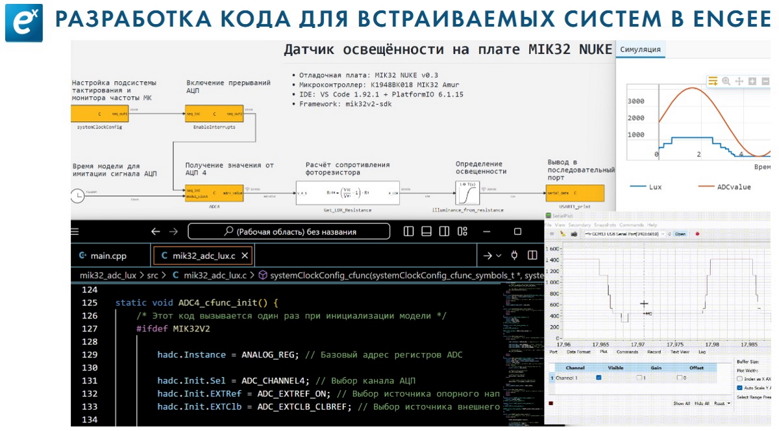The image size is (779, 431).
Task: Open the Customize Layout icon in VS Code
Action: 463,231
